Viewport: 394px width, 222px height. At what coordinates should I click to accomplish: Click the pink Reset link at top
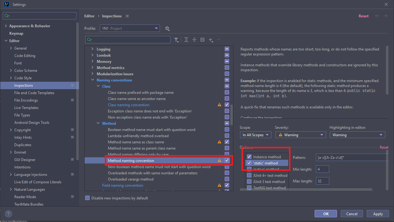click(x=364, y=16)
